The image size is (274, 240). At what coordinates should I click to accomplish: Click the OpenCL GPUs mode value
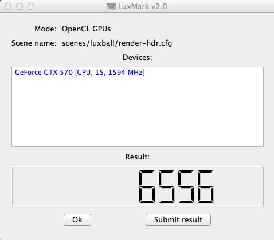(x=87, y=29)
